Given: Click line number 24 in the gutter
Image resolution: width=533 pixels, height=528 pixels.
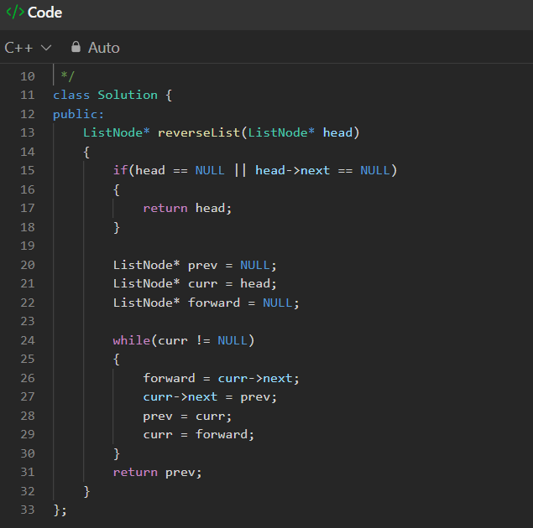Looking at the screenshot, I should 28,340.
